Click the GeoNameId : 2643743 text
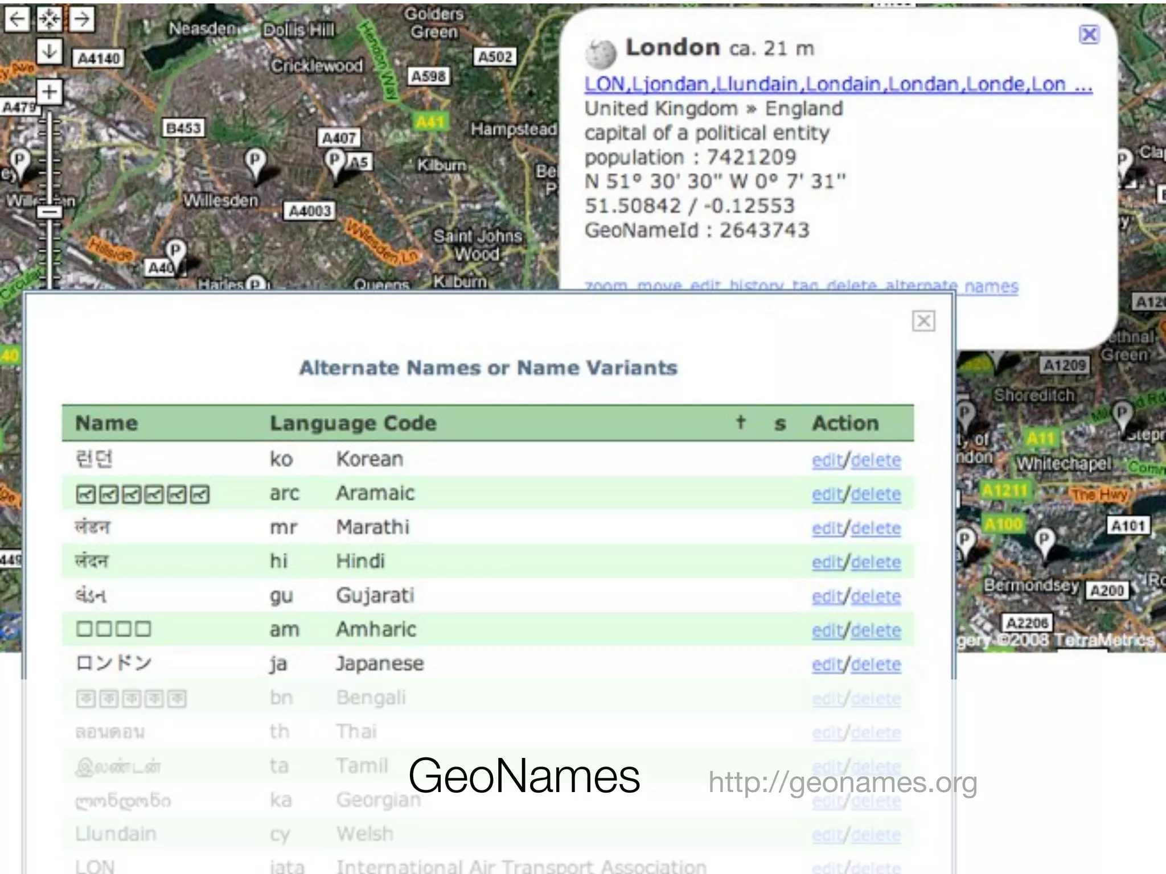 pos(697,230)
